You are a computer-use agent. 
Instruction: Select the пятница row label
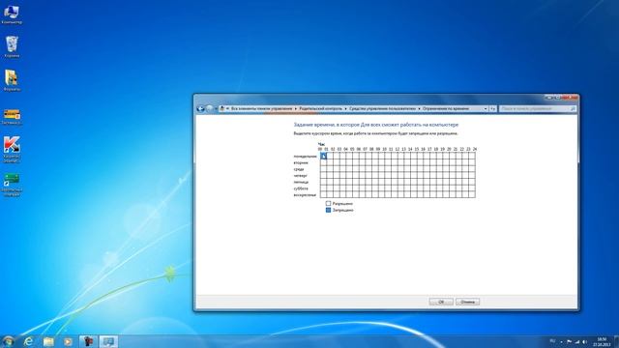[301, 182]
